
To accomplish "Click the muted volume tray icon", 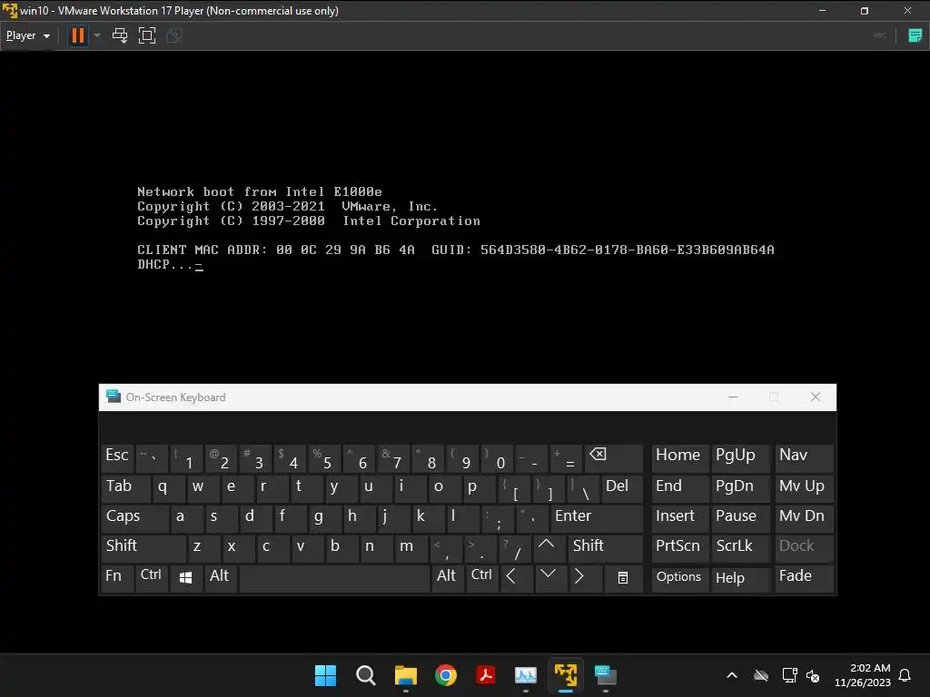I will [813, 675].
